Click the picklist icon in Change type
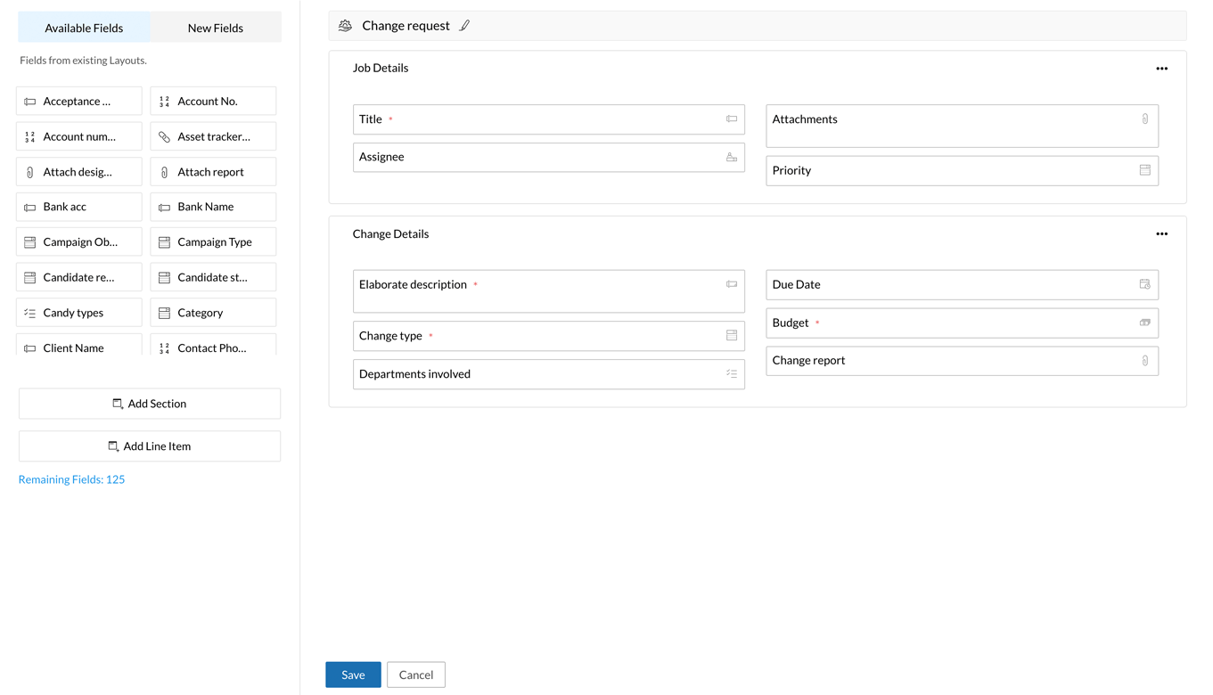1213x695 pixels. click(732, 336)
